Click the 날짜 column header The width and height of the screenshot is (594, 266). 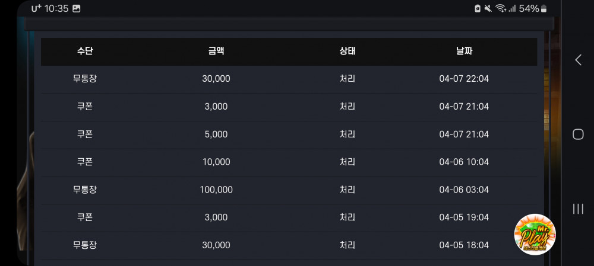point(464,52)
